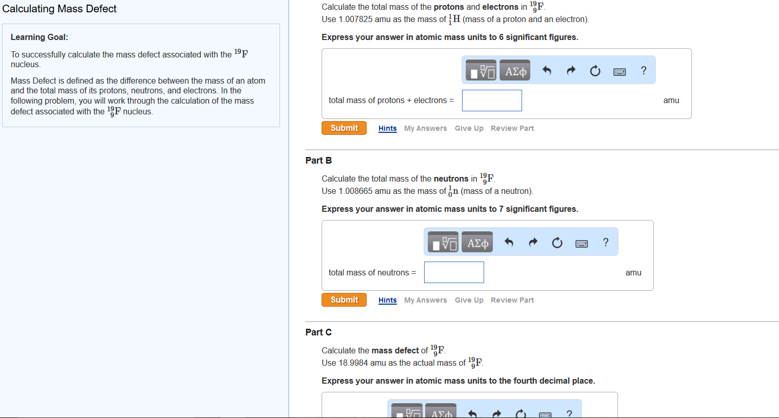Open My Answers for Part B
779x418 pixels.
tap(426, 300)
